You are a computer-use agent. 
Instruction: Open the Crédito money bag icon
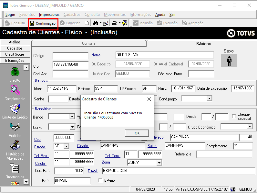pos(15,72)
